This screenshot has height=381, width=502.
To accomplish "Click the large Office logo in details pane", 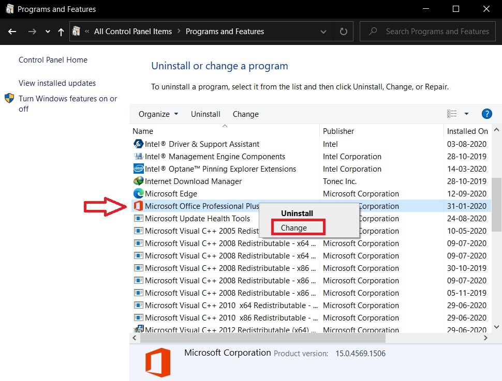I will (158, 362).
